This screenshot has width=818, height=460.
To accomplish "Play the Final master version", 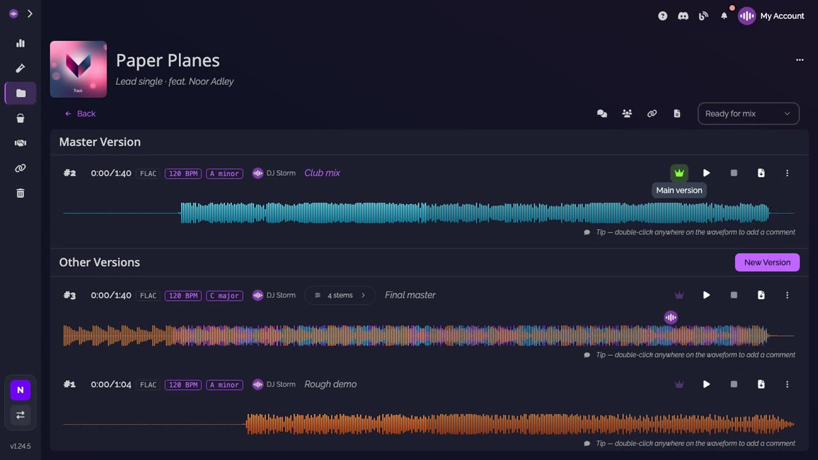I will pos(706,295).
